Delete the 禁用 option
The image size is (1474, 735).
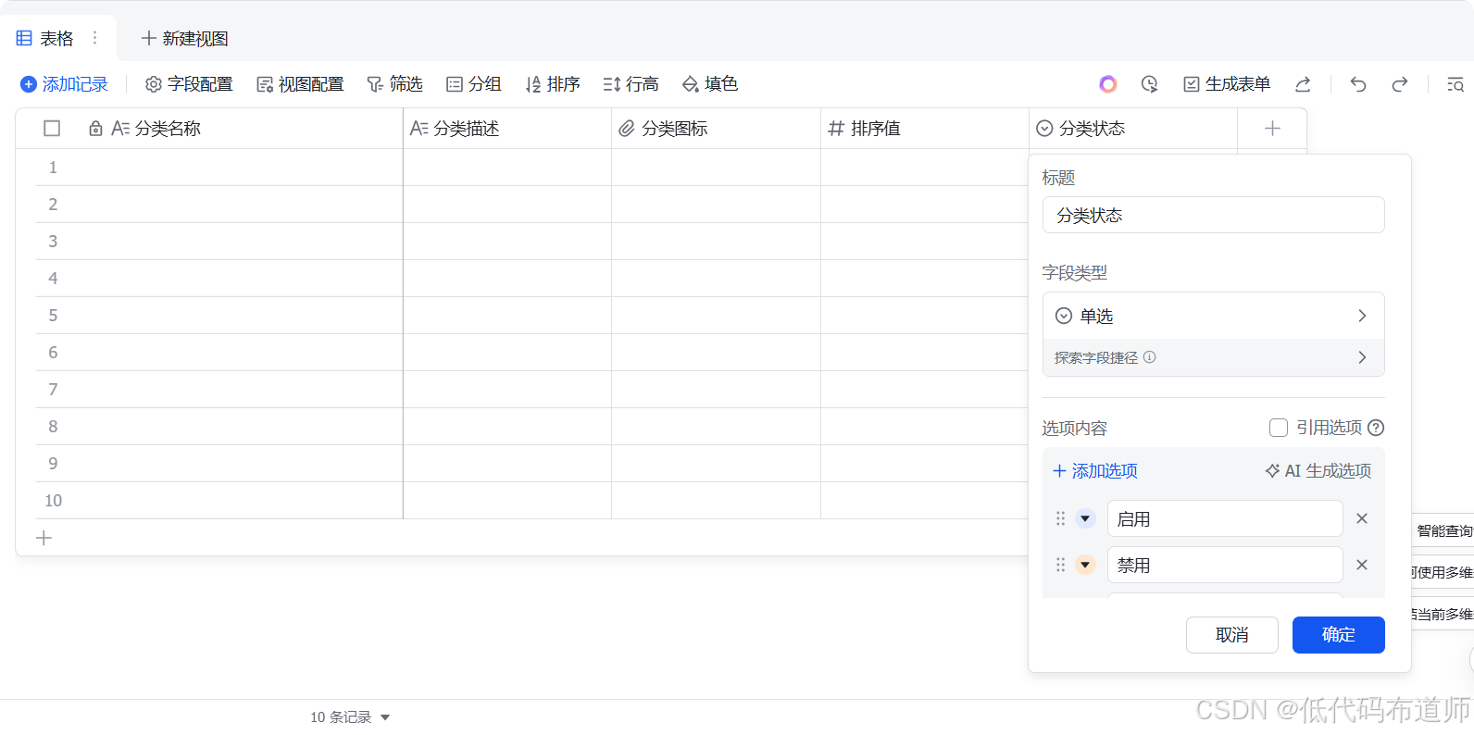tap(1362, 565)
